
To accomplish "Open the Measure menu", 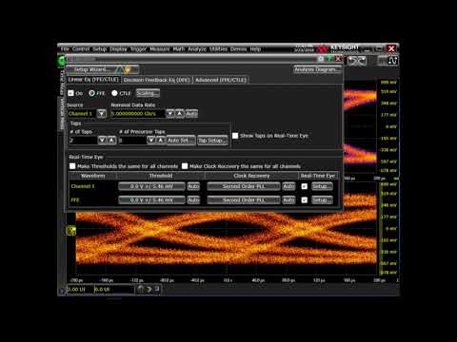I will 159,49.
